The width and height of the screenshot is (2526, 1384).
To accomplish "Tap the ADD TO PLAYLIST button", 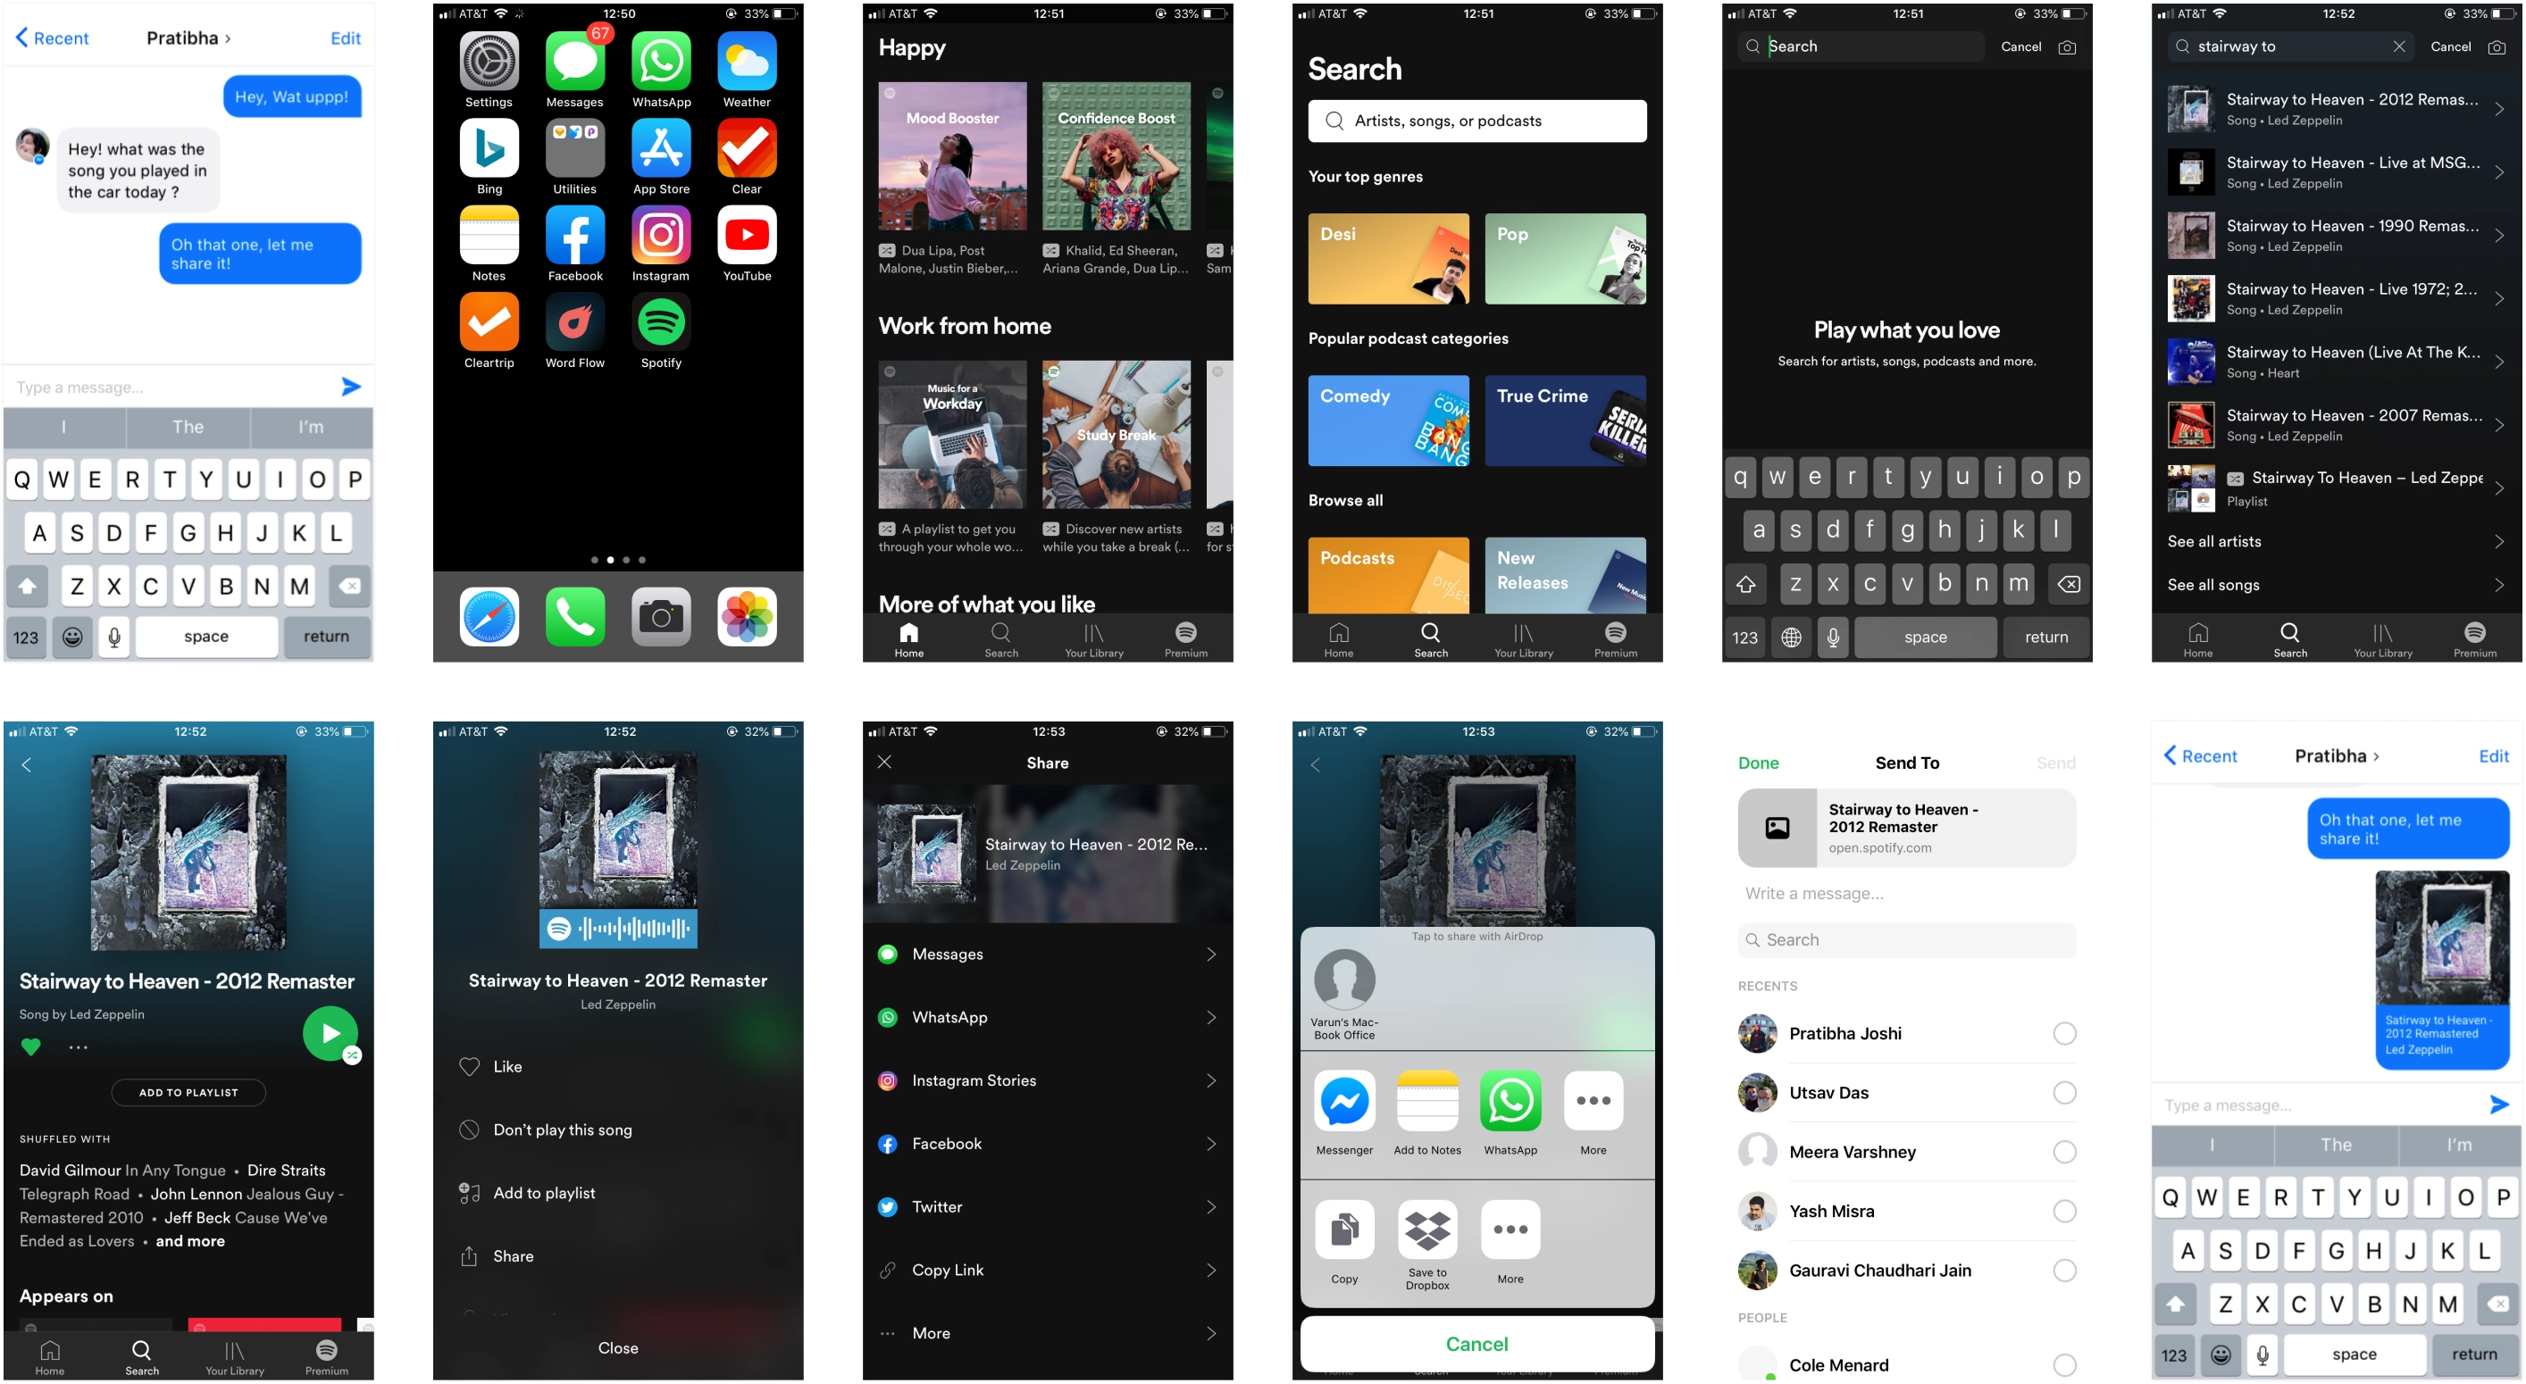I will pos(188,1092).
